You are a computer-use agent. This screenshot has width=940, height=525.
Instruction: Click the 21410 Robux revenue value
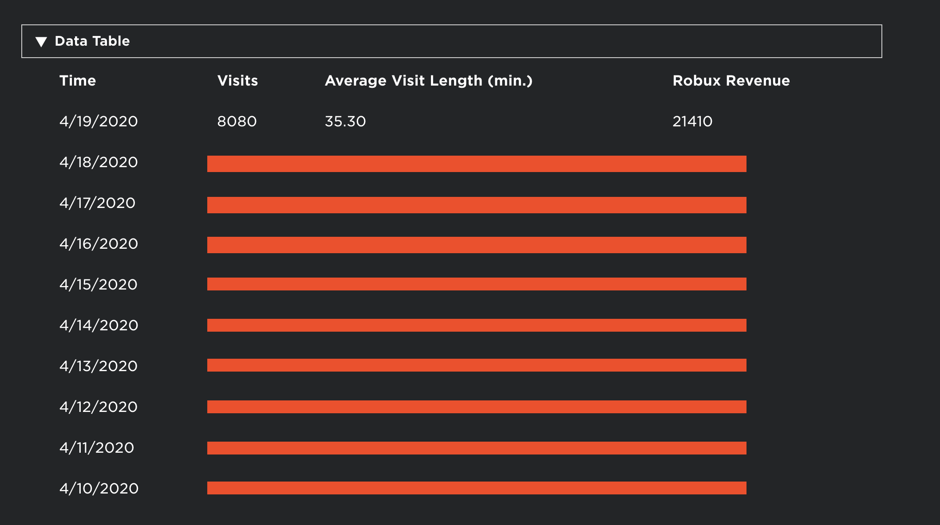(692, 121)
